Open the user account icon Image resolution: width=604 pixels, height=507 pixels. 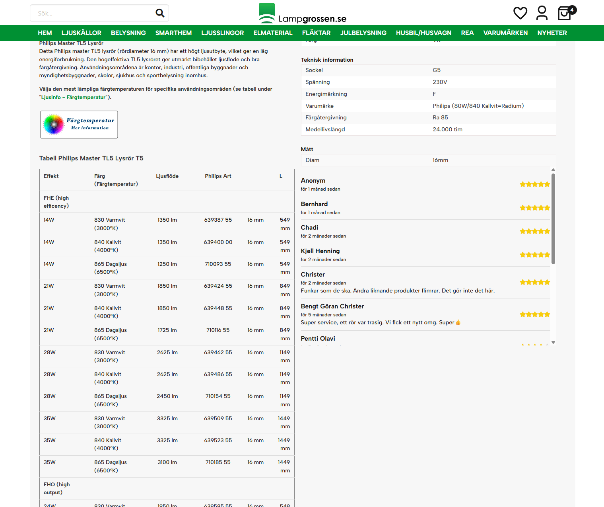coord(542,13)
